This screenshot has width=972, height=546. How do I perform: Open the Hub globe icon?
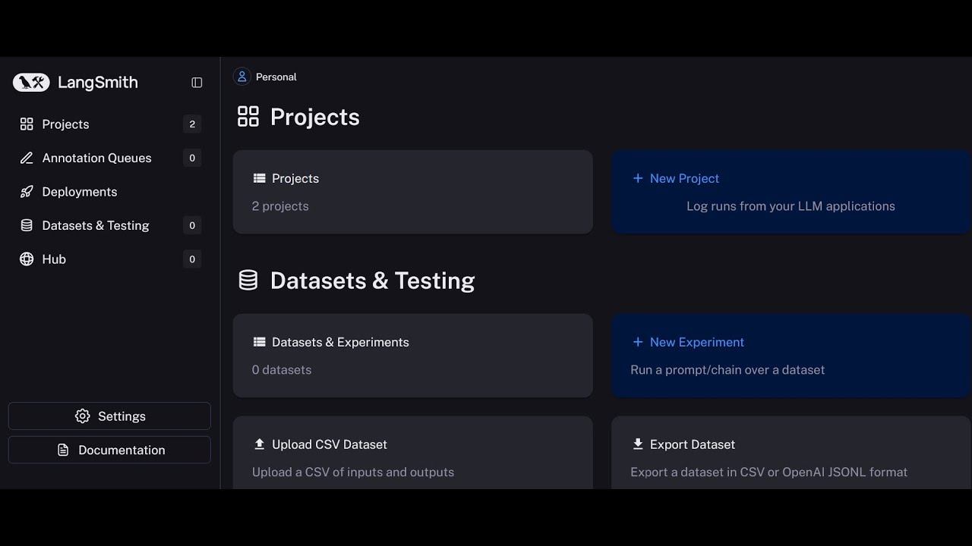coord(27,259)
